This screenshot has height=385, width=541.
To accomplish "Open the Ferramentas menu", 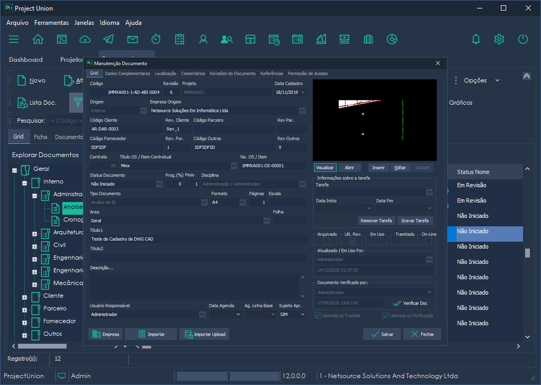I will (51, 23).
